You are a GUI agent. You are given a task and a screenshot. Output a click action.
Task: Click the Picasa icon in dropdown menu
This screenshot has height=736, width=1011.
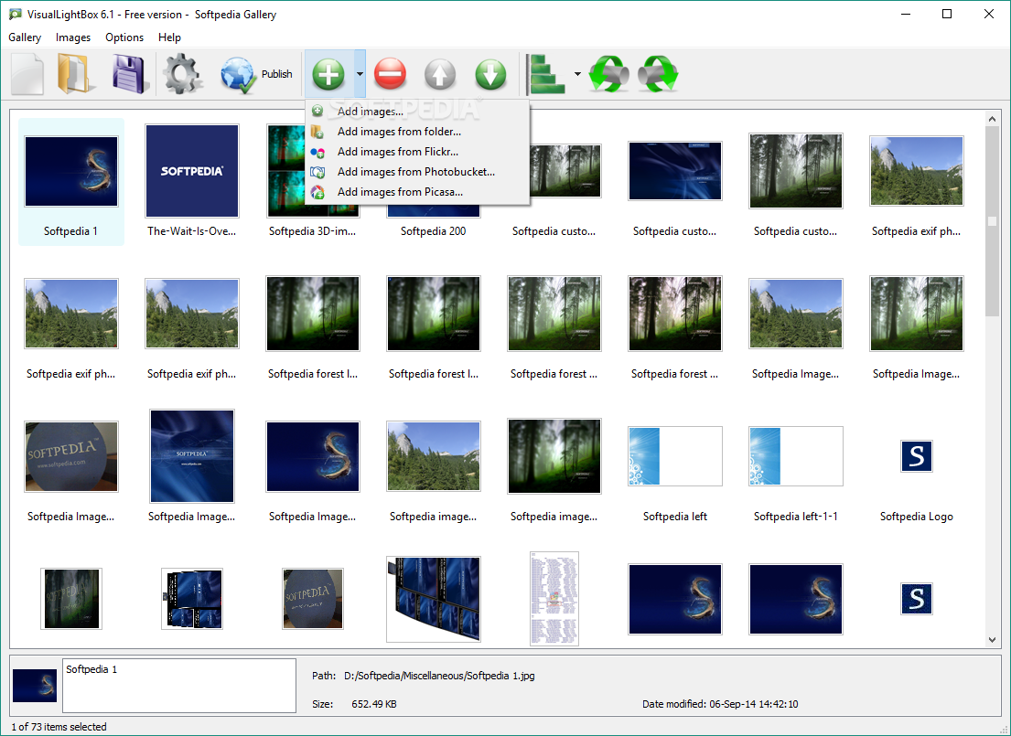(x=317, y=192)
